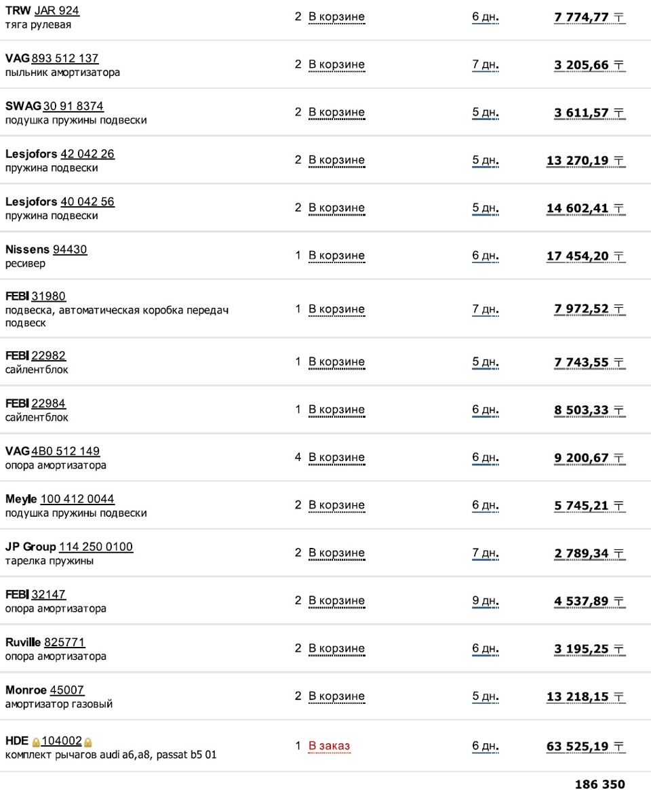The width and height of the screenshot is (651, 790).
Task: Click VAG part number 4B0 512 149
Action: tap(66, 452)
